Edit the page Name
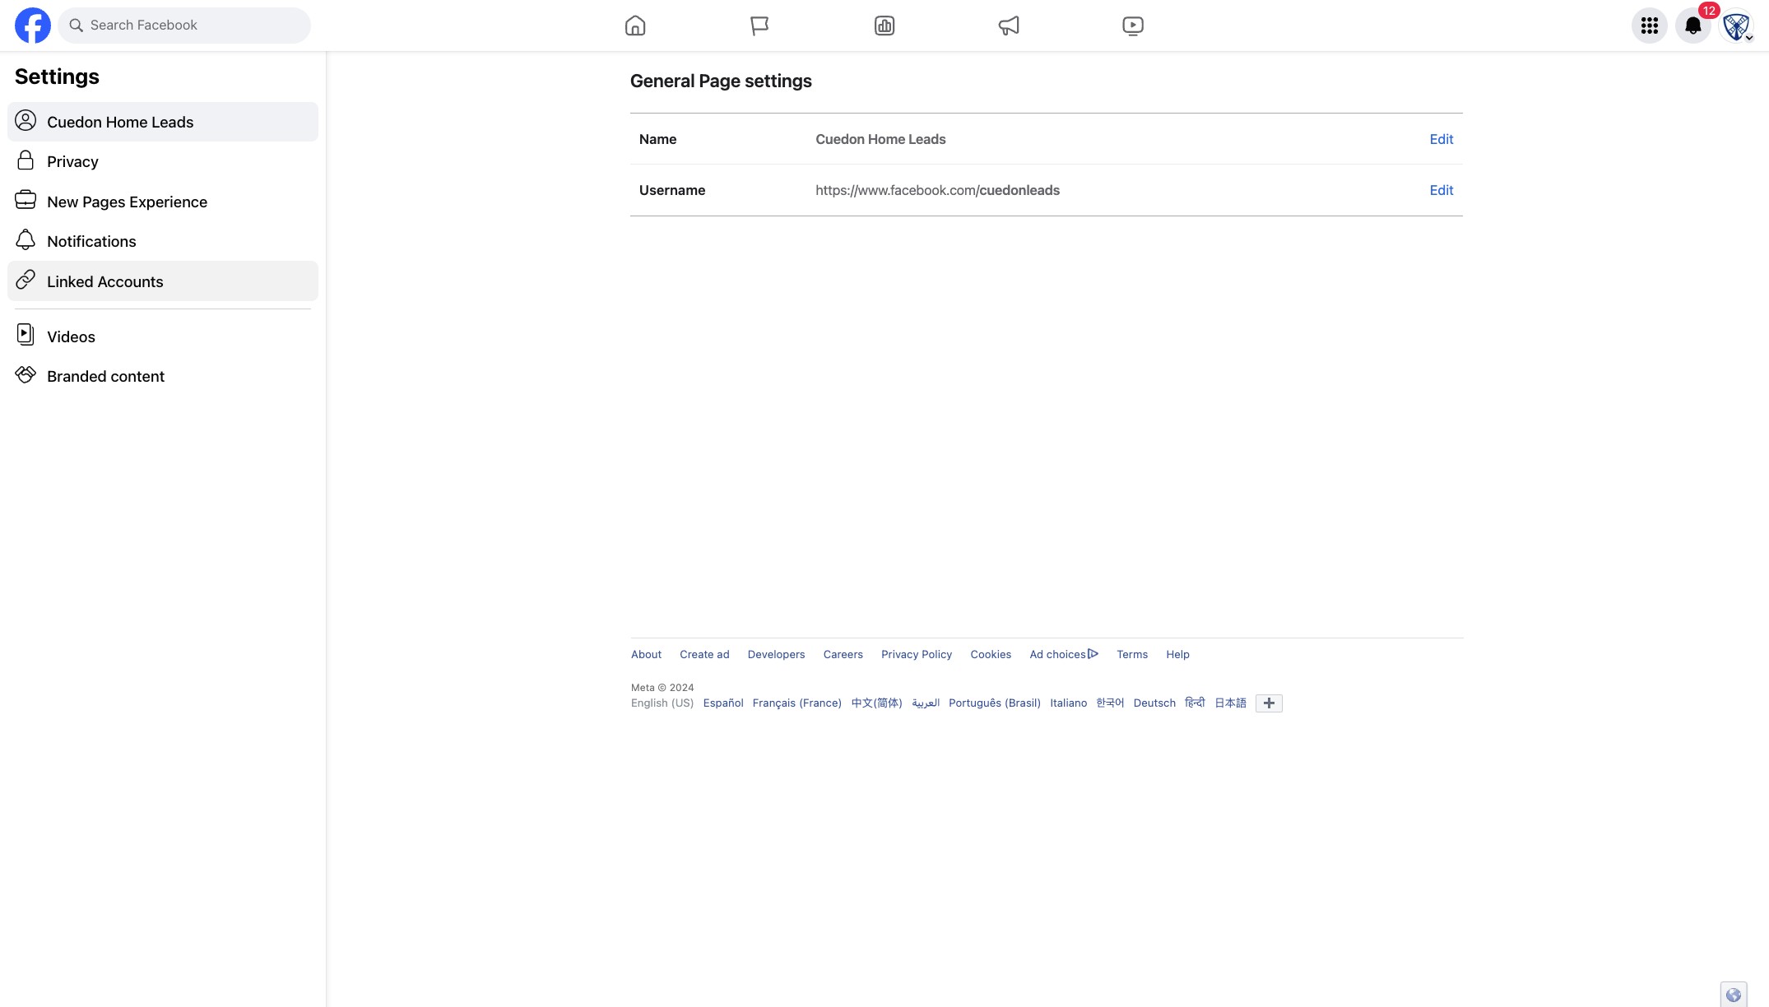The height and width of the screenshot is (1007, 1769). (1442, 139)
